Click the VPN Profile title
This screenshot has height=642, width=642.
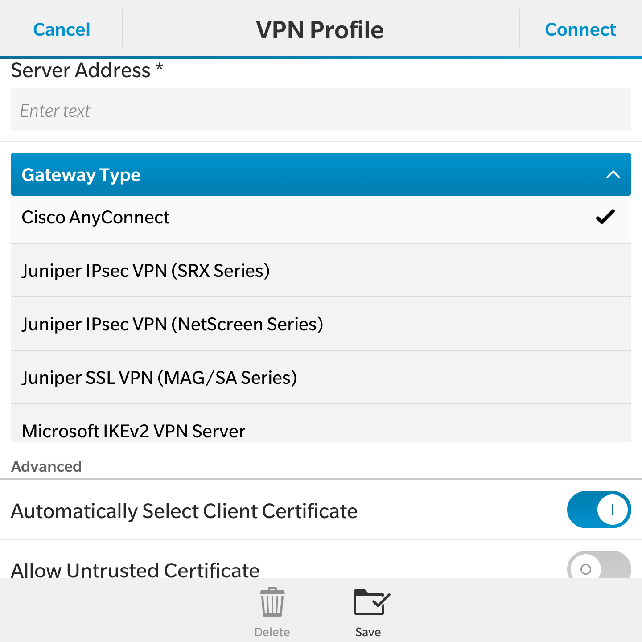tap(320, 30)
